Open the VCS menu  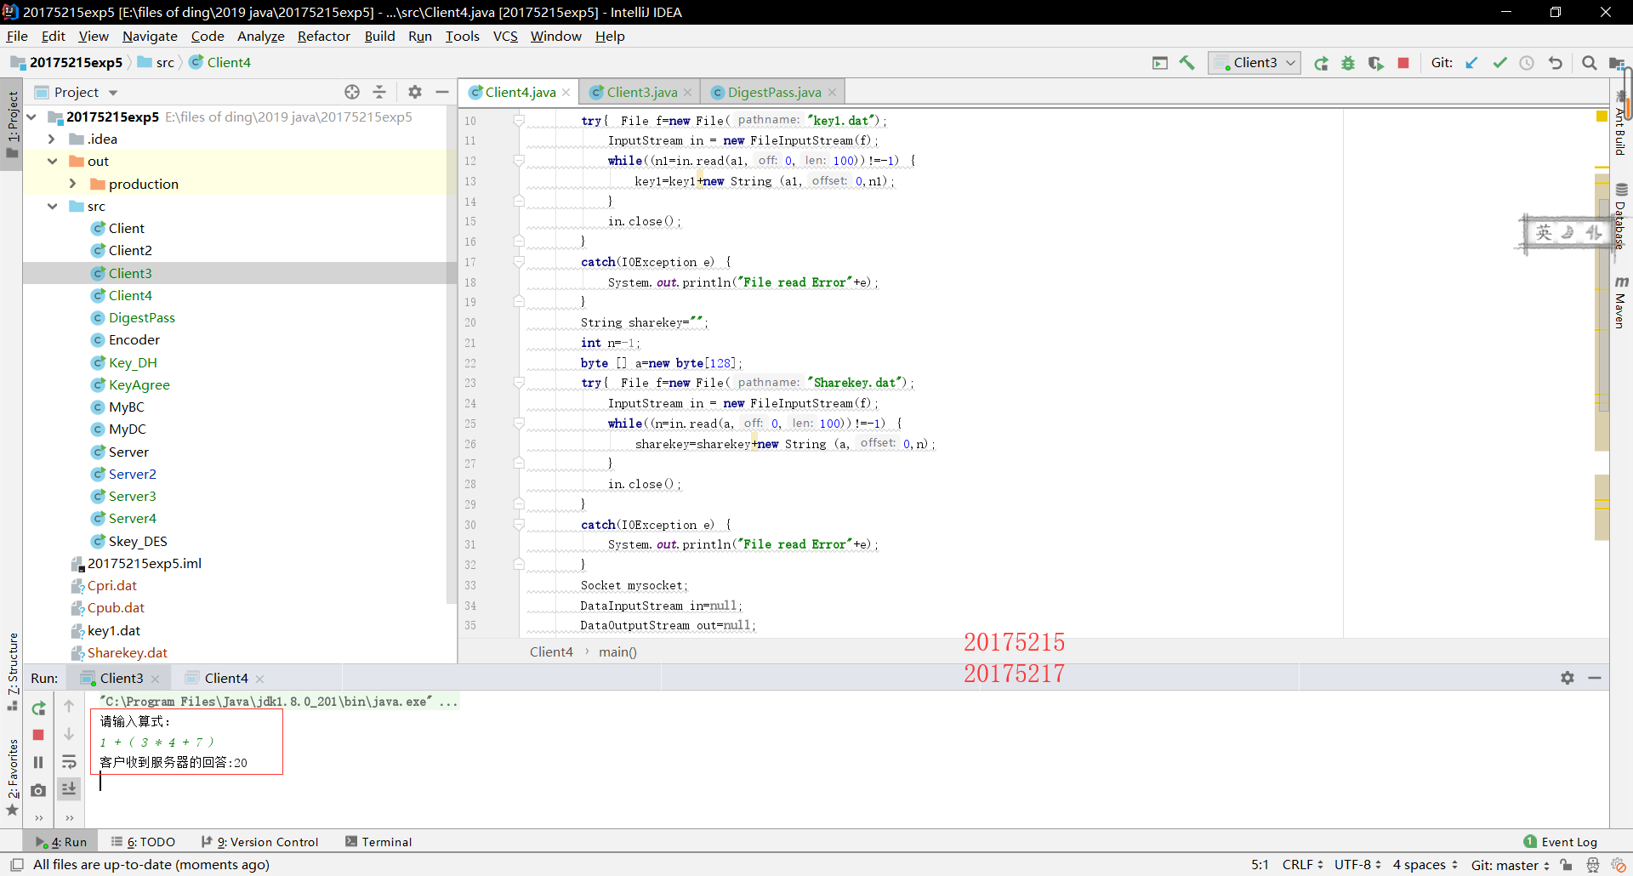point(505,36)
